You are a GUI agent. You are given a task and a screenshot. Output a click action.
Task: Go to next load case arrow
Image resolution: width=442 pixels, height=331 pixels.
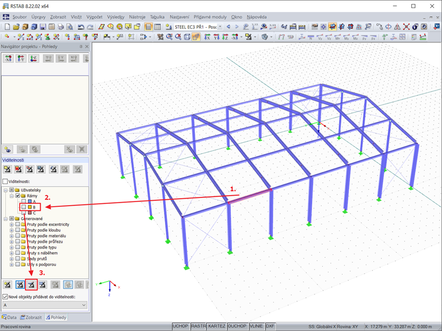(237, 27)
